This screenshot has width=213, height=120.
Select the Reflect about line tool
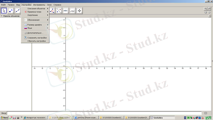coord(59,11)
